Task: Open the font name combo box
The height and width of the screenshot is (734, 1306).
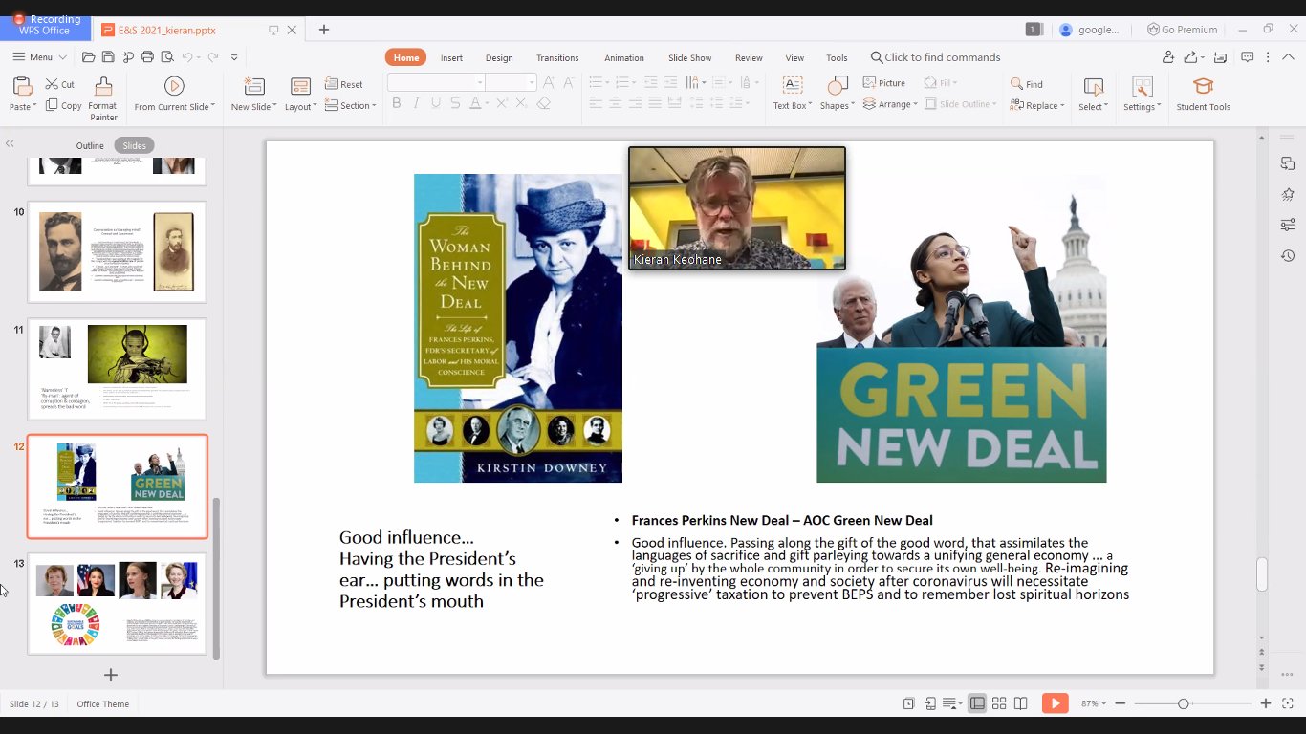Action: (x=436, y=83)
